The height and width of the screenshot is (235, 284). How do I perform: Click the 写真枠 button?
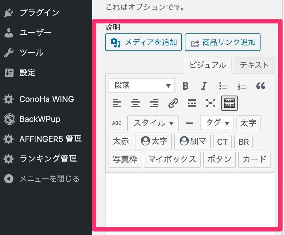pos(125,160)
